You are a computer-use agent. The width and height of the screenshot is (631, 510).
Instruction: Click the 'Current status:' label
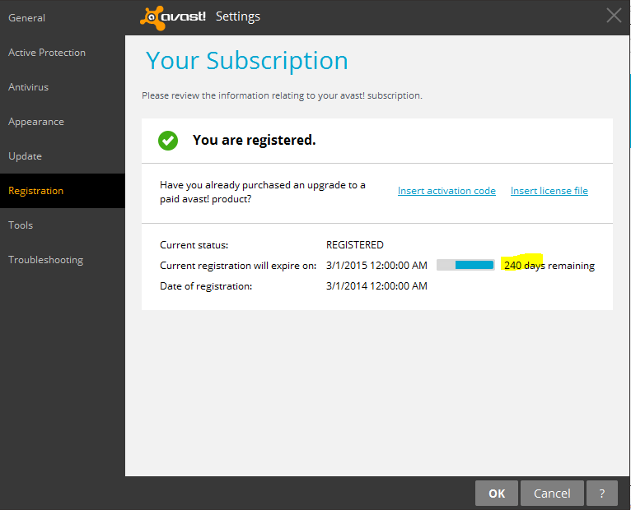click(194, 245)
